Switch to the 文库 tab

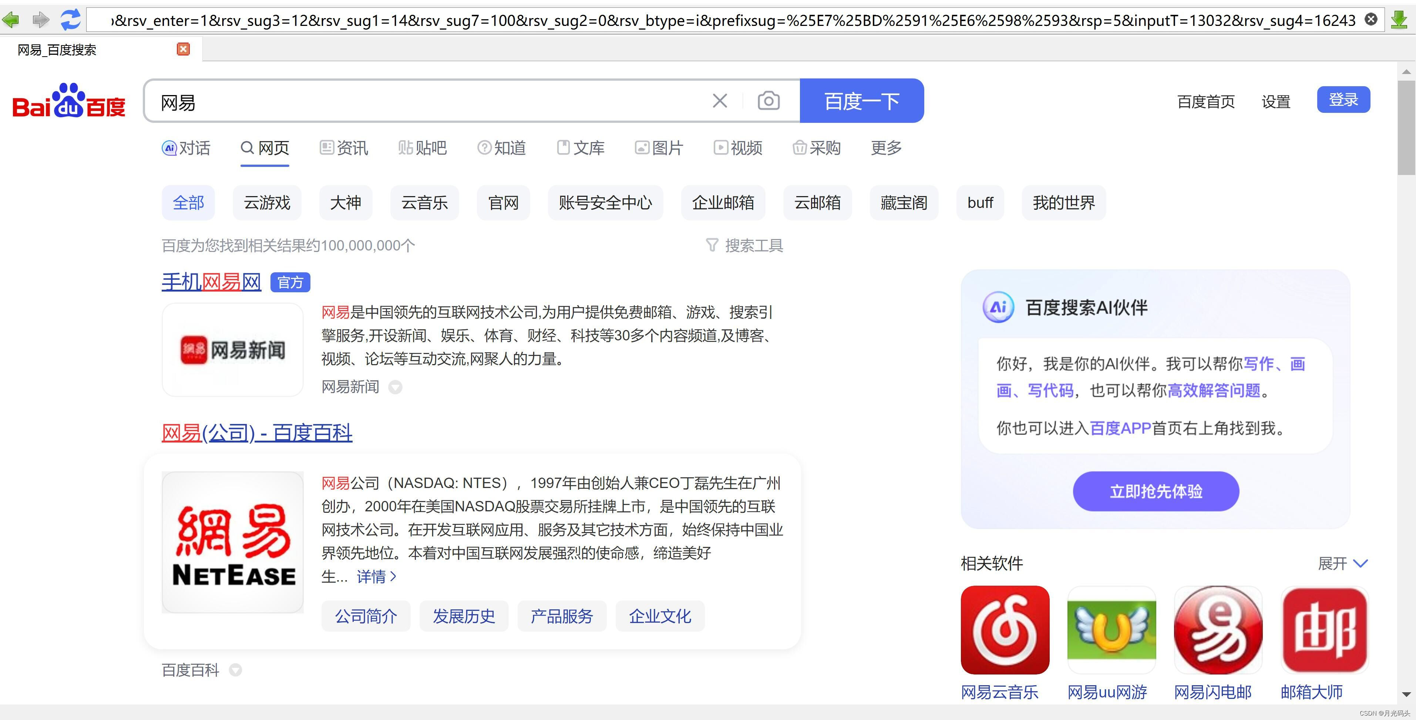point(581,148)
